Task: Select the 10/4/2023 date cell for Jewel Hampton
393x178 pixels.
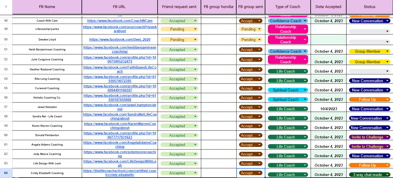Action: pyautogui.click(x=328, y=107)
